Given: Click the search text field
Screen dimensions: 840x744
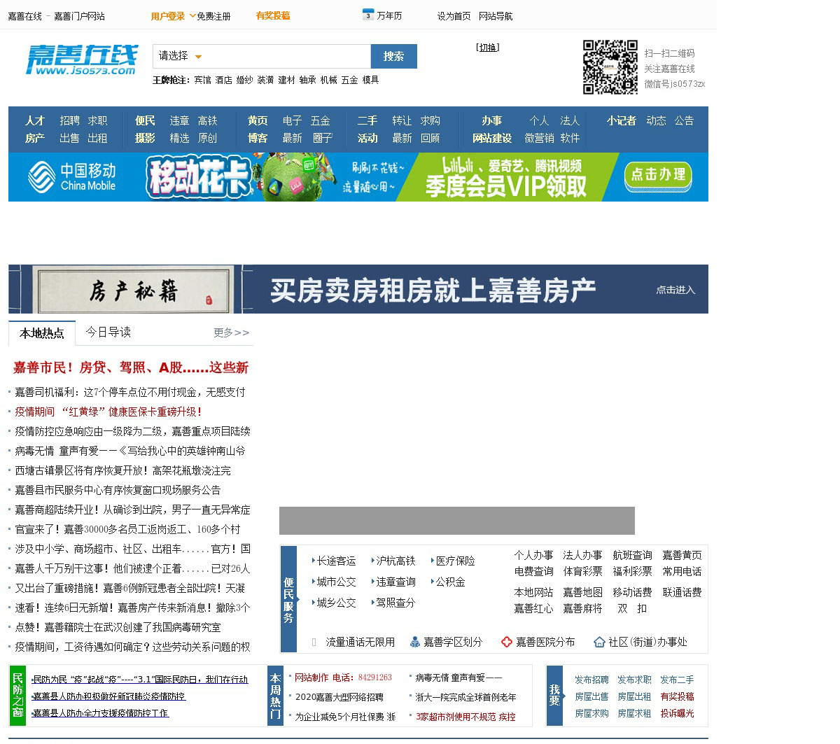Looking at the screenshot, I should (x=287, y=56).
